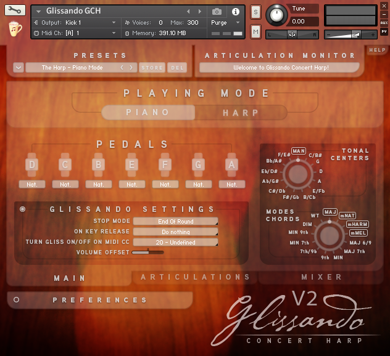Screen dimensions: 390x356
Task: Open the Nat. selector under D pedal
Action: [32, 184]
